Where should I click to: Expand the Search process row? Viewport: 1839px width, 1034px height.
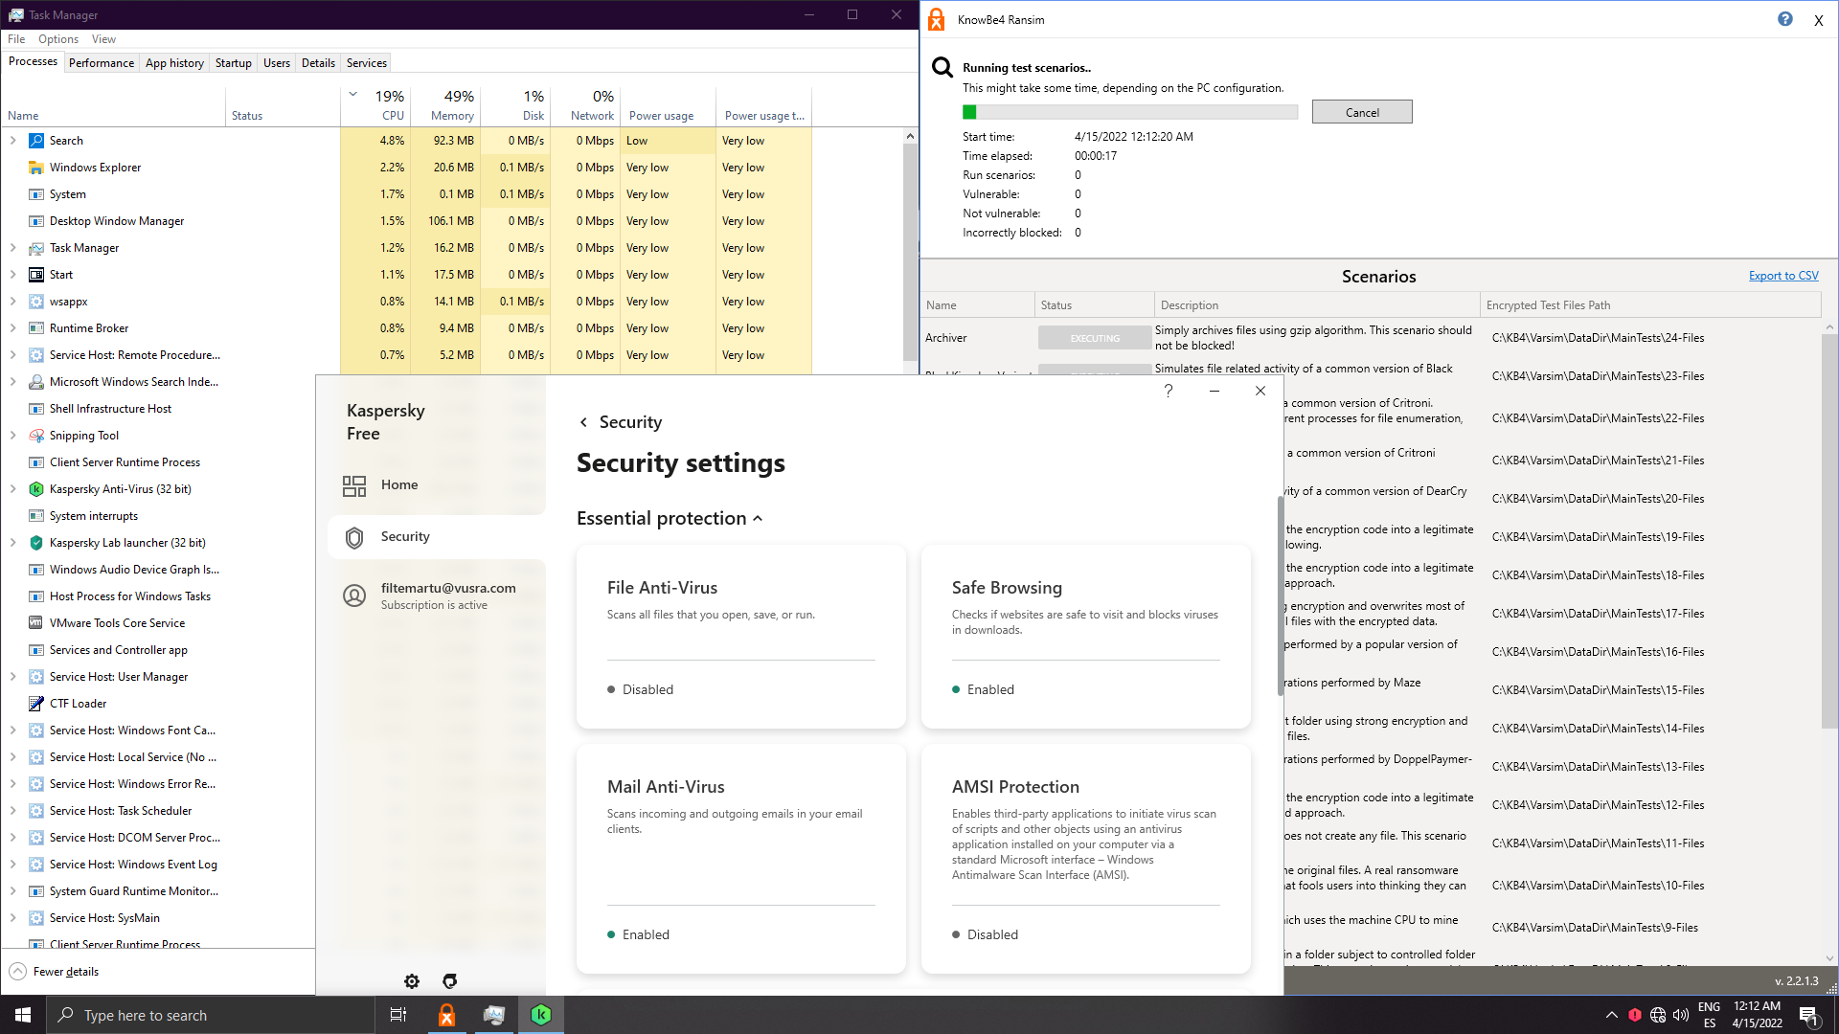click(x=13, y=141)
